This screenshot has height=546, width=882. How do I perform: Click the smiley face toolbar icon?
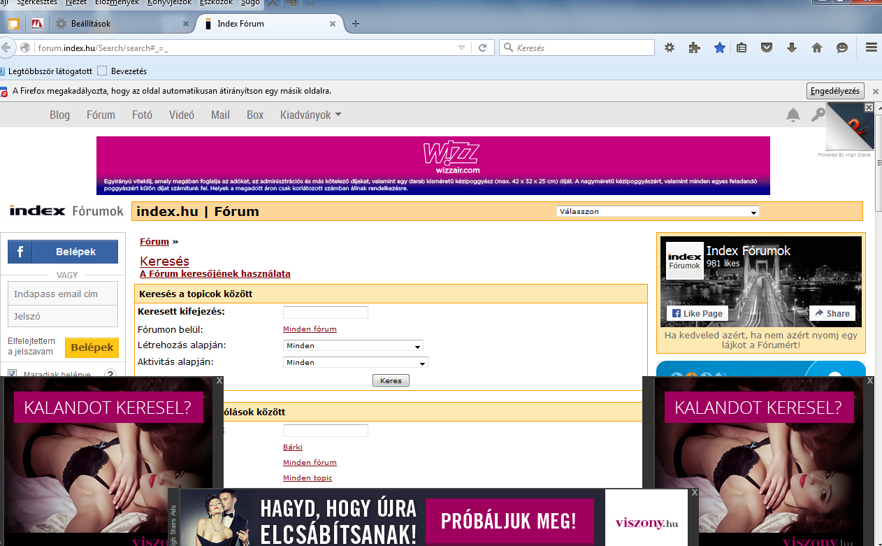pyautogui.click(x=842, y=48)
